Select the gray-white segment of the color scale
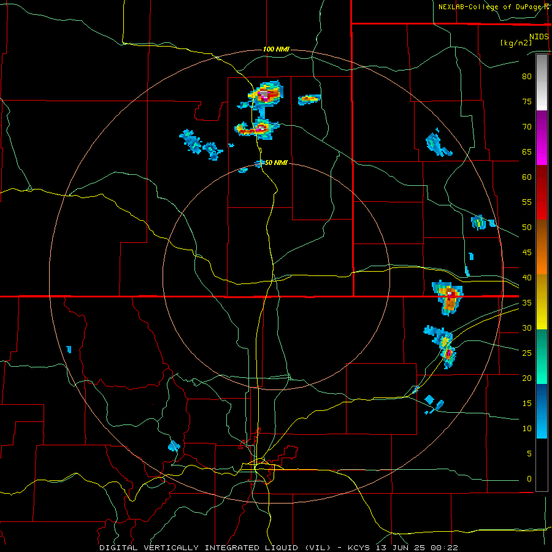The width and height of the screenshot is (552, 552). [x=542, y=82]
